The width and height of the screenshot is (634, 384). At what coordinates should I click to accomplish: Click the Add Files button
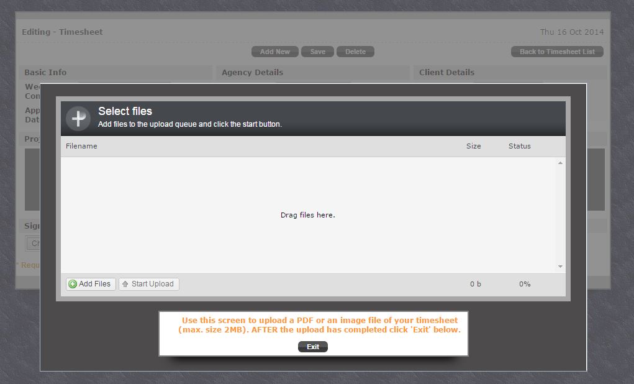pyautogui.click(x=91, y=284)
